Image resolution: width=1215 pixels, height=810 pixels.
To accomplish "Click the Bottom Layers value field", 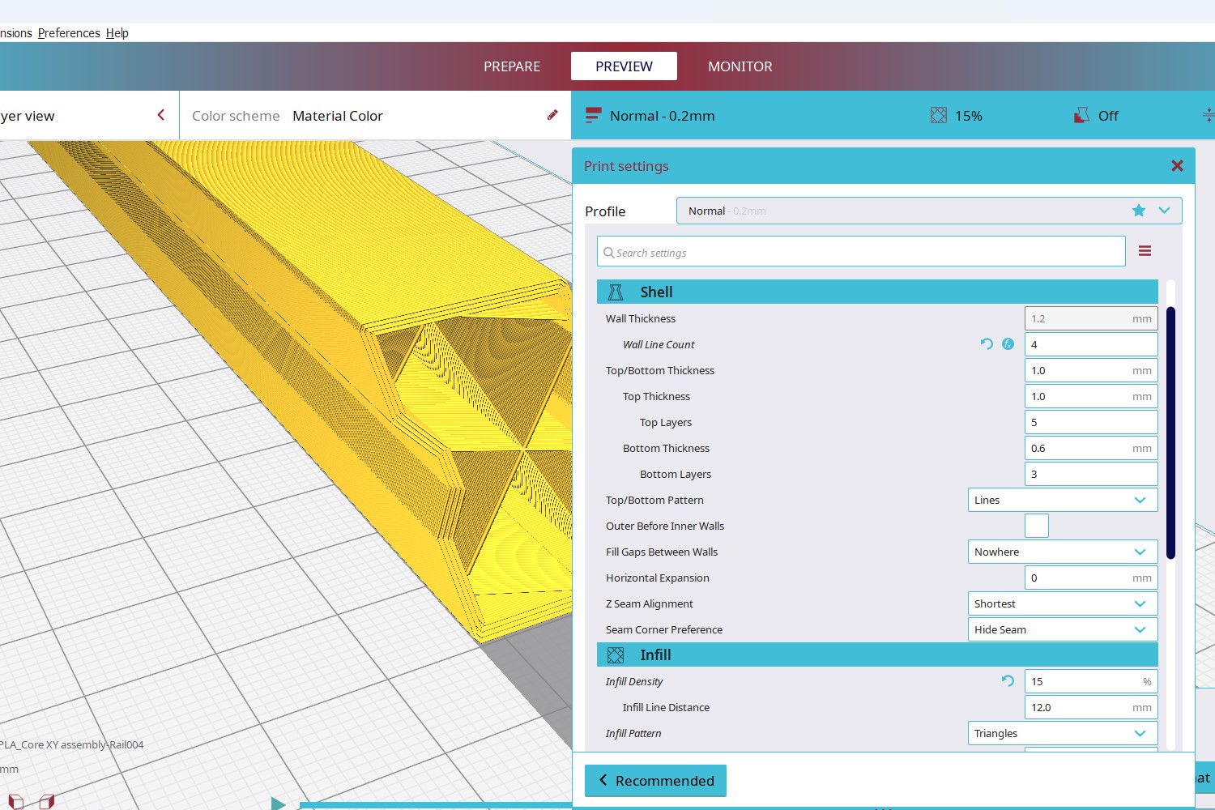I will [x=1091, y=474].
